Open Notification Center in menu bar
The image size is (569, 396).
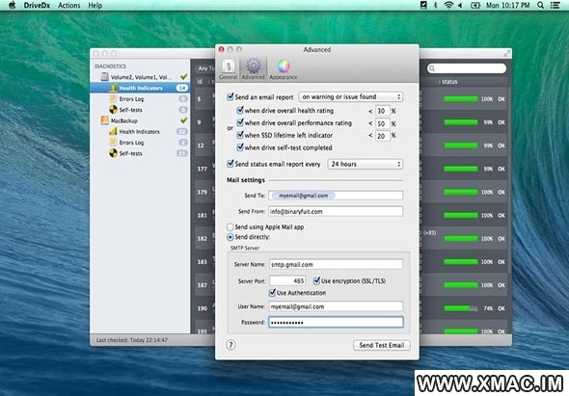pos(555,5)
